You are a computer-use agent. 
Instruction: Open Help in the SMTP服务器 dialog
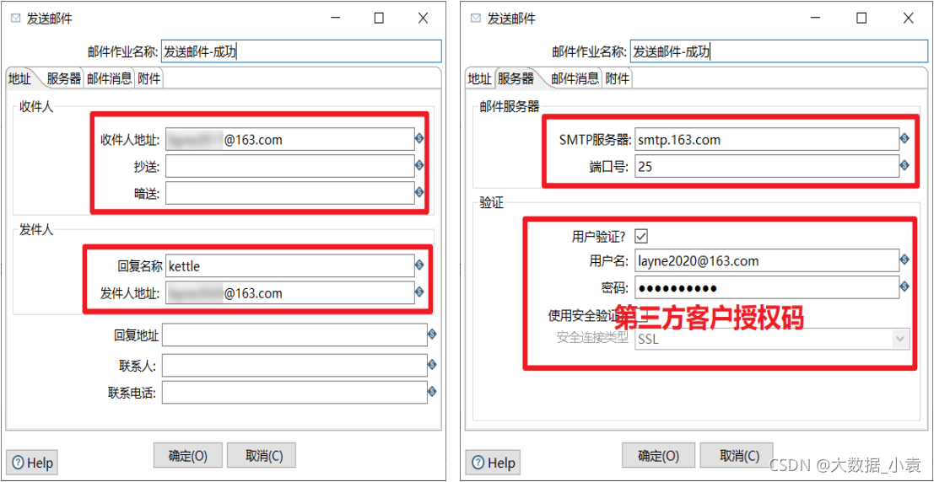click(493, 463)
